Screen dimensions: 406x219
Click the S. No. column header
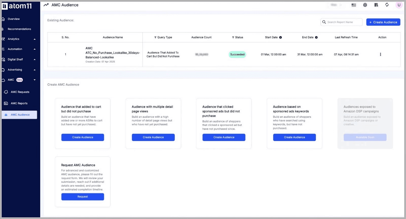pyautogui.click(x=65, y=37)
